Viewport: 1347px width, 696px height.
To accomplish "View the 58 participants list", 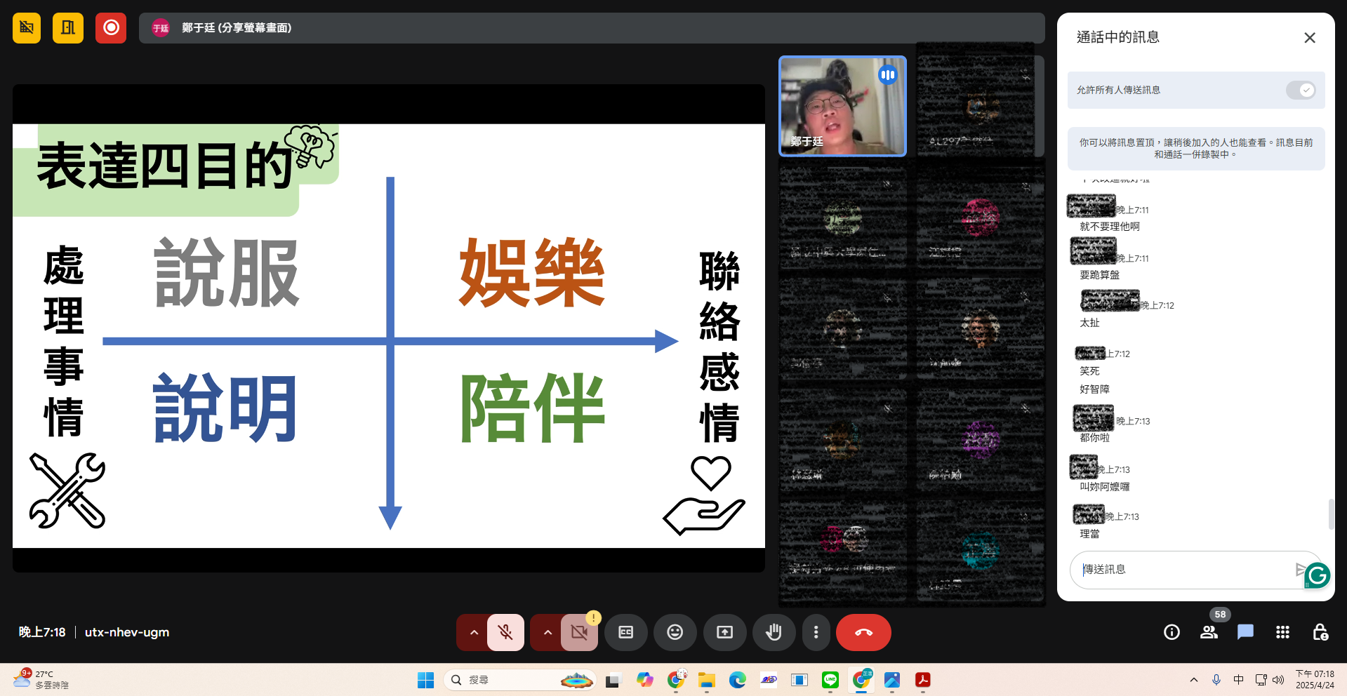I will point(1209,632).
